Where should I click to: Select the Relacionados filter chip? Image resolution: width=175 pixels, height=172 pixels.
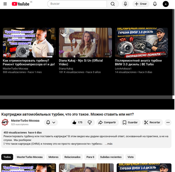click(x=72, y=157)
